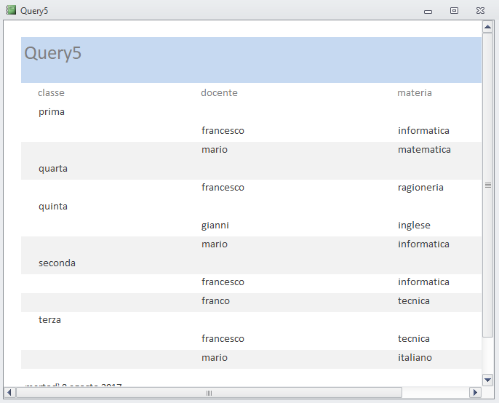Screen dimensions: 499x403
Task: Click the vertical scrollbar down arrow
Action: click(487, 380)
